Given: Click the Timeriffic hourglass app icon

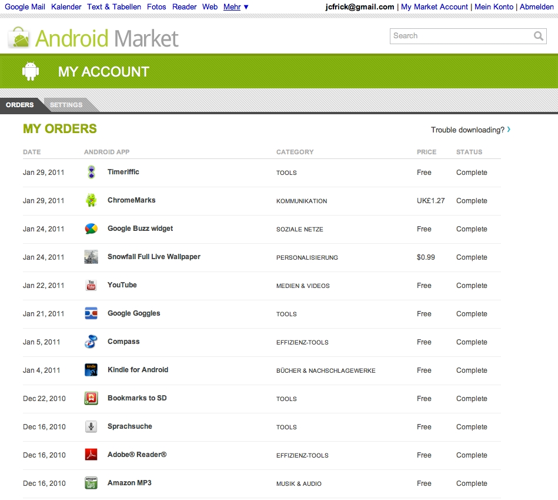Looking at the screenshot, I should pyautogui.click(x=92, y=172).
